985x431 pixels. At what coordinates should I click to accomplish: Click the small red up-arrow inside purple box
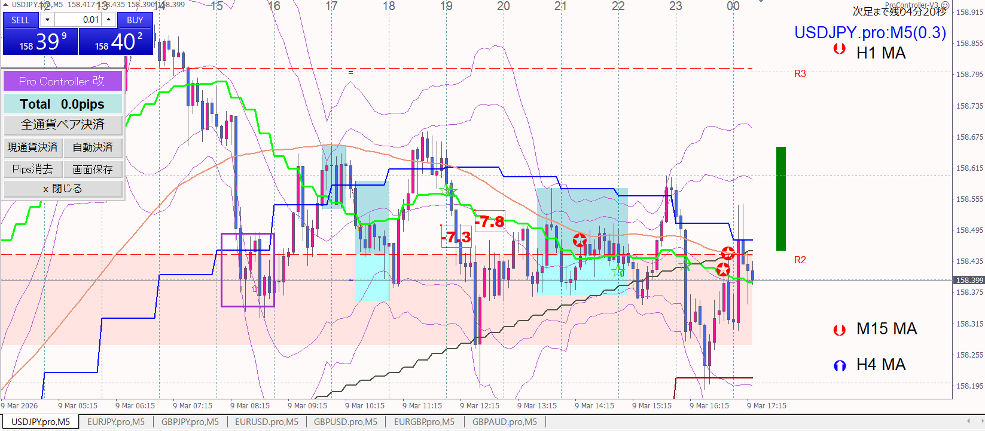click(255, 289)
